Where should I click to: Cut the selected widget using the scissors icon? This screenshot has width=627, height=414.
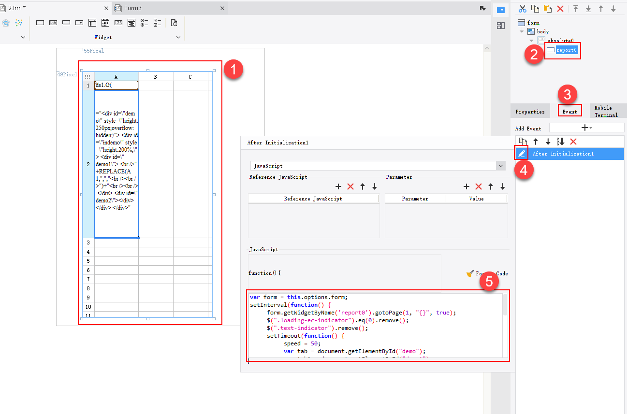[523, 8]
